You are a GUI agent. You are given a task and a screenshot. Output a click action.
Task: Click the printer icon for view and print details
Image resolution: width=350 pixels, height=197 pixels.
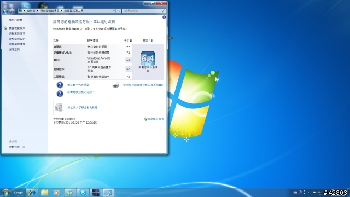[116, 85]
